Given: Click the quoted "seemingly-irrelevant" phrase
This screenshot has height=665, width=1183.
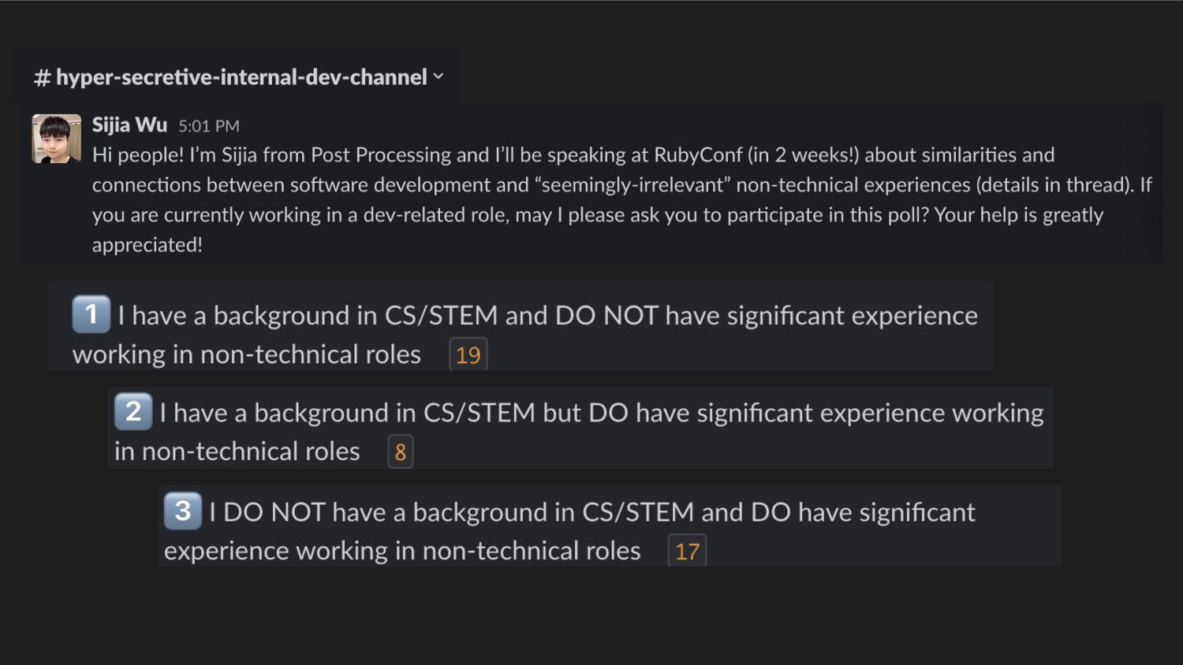Looking at the screenshot, I should coord(633,184).
